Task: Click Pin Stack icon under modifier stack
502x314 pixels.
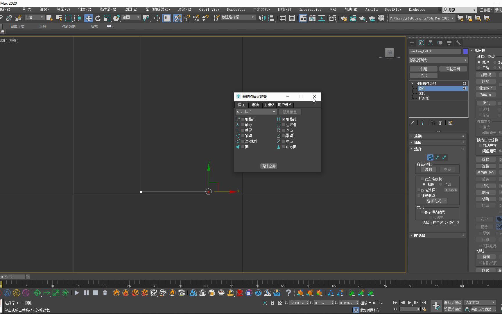Action: [x=412, y=123]
